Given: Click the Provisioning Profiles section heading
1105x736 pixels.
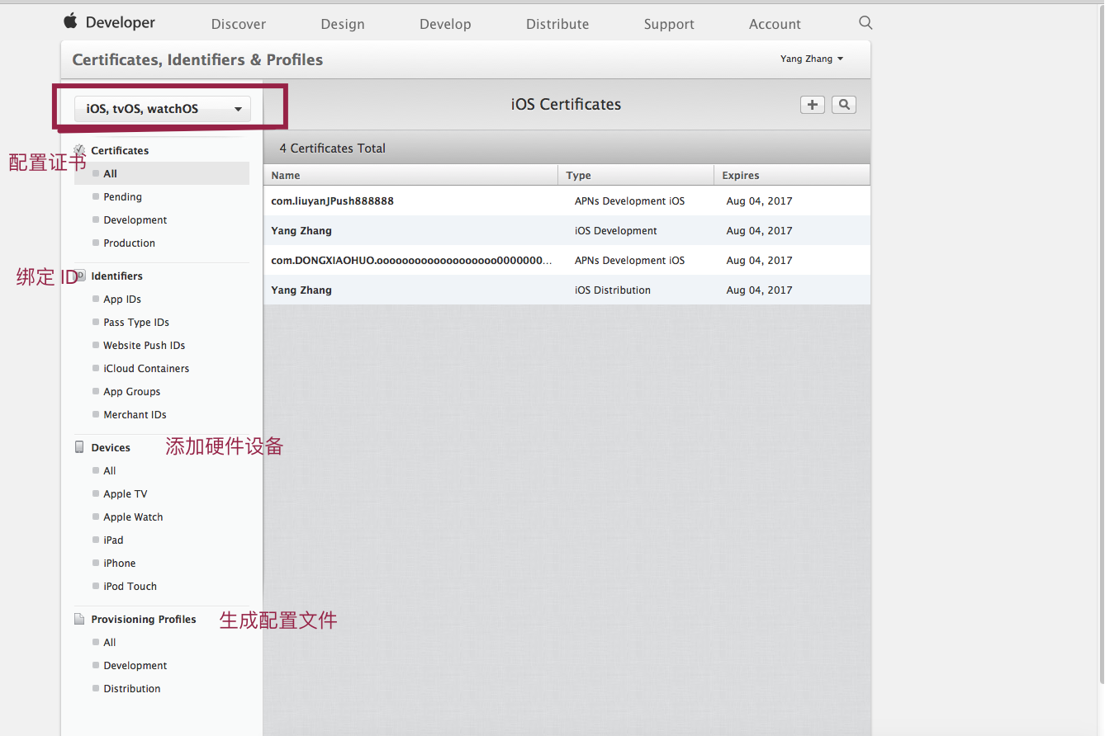Looking at the screenshot, I should pyautogui.click(x=144, y=619).
